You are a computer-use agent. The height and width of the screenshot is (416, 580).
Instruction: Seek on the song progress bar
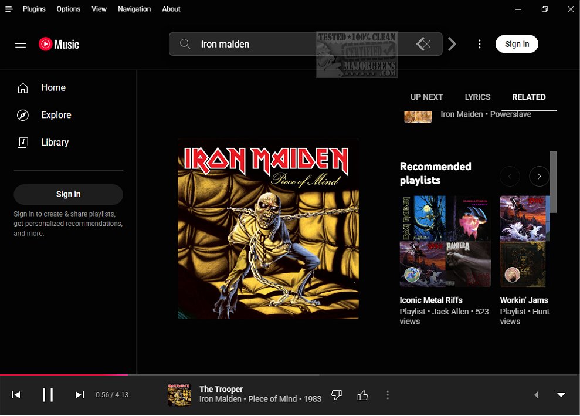point(290,375)
